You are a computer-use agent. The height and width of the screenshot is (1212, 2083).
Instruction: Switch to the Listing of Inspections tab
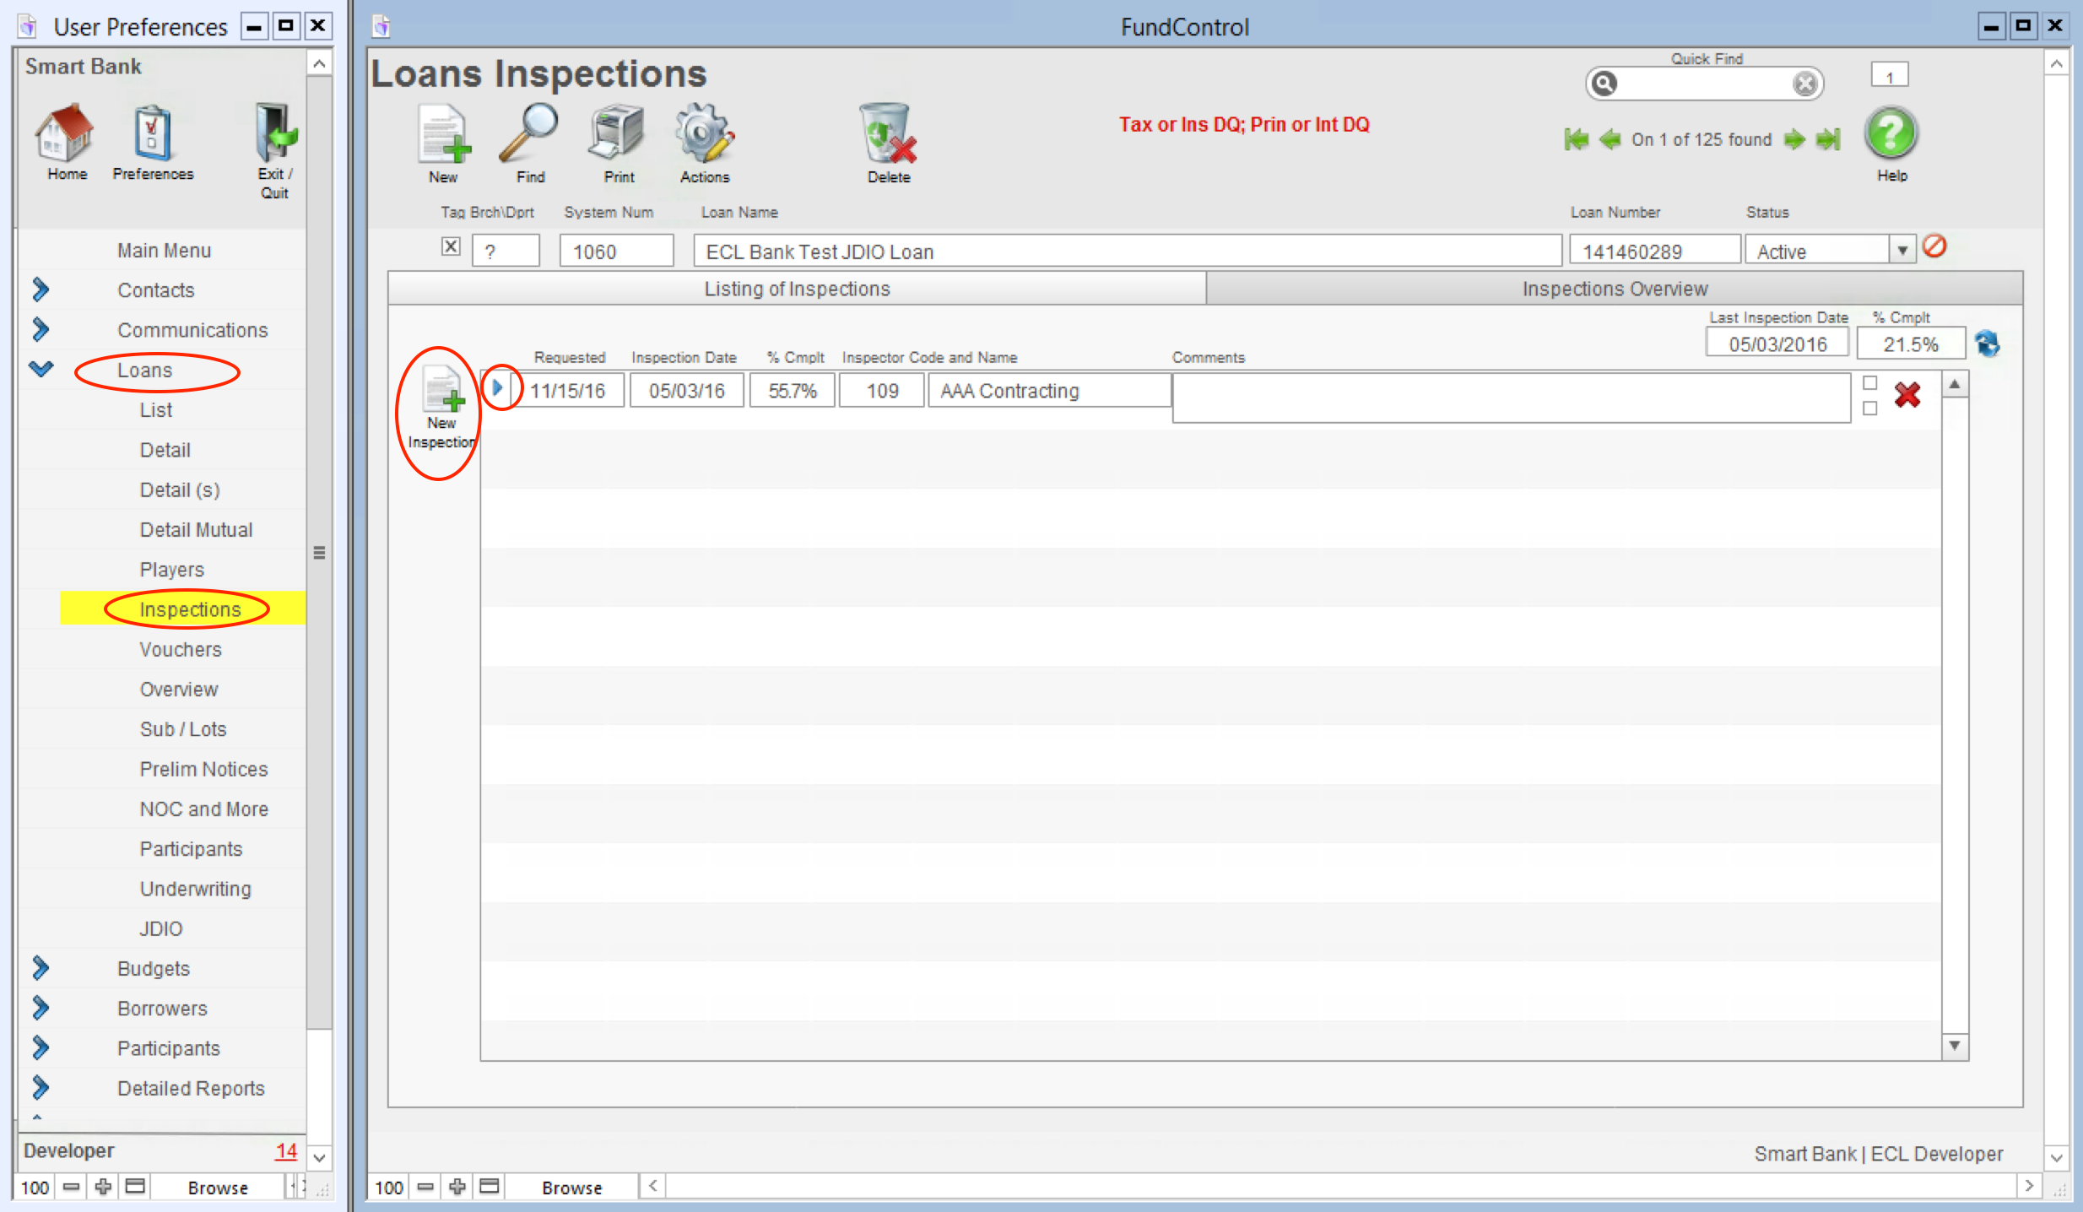[x=797, y=289]
